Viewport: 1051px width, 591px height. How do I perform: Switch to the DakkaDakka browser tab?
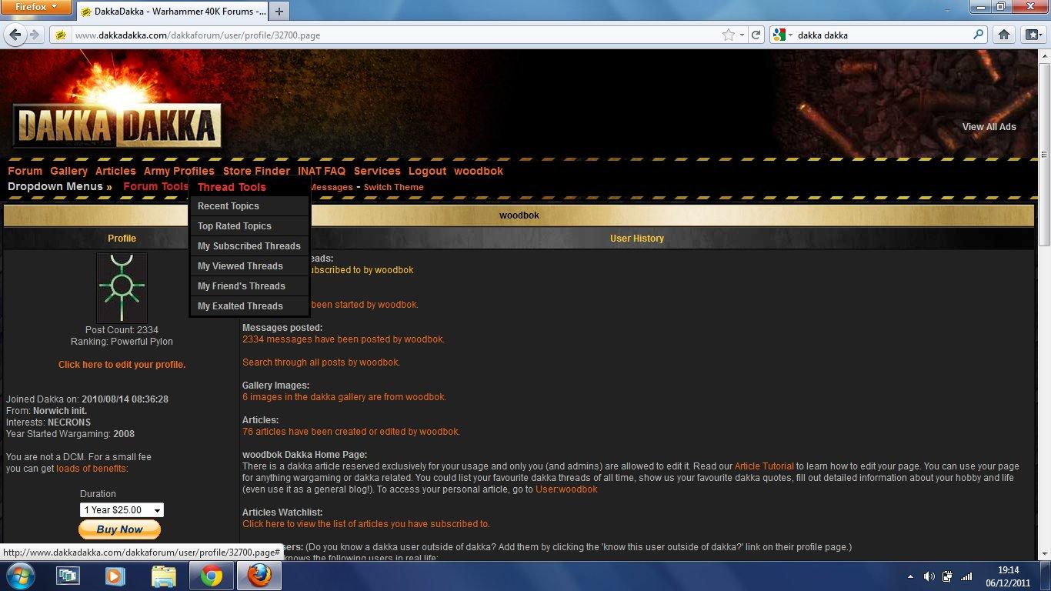(172, 12)
